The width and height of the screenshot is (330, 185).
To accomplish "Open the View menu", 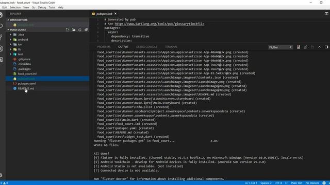I will click(26, 7).
